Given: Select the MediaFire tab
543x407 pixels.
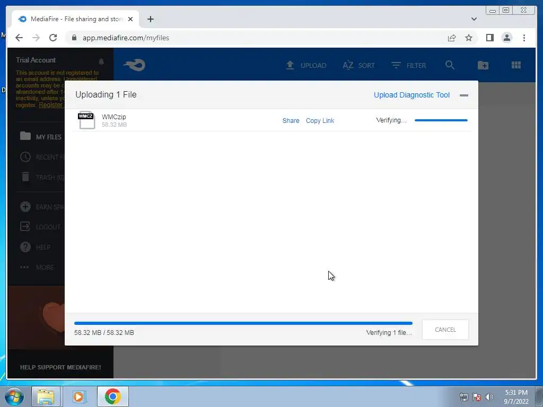Looking at the screenshot, I should 75,19.
